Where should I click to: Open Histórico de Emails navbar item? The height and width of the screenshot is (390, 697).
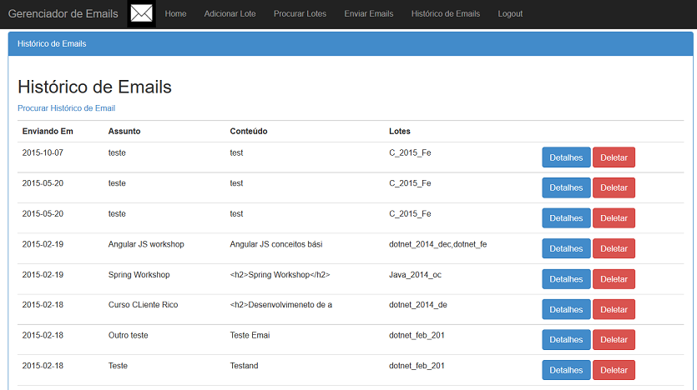[446, 14]
